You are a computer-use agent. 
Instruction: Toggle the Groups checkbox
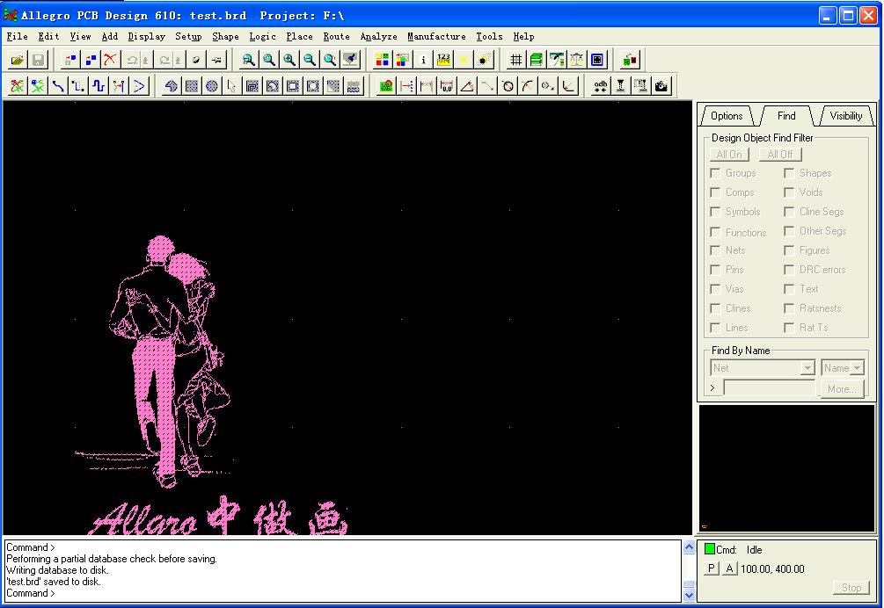pyautogui.click(x=715, y=173)
